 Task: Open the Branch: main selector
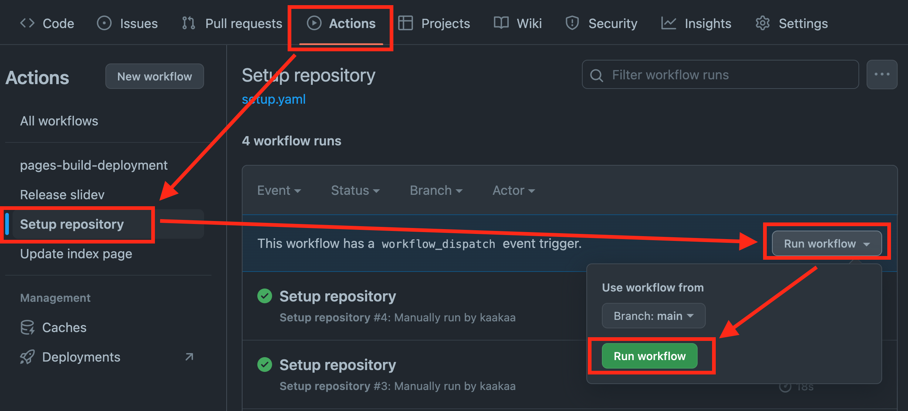[x=653, y=316]
